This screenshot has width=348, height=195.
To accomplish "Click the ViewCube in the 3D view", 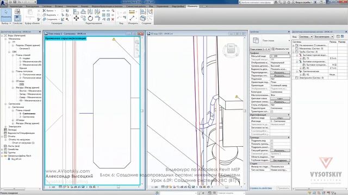I will tap(231, 49).
